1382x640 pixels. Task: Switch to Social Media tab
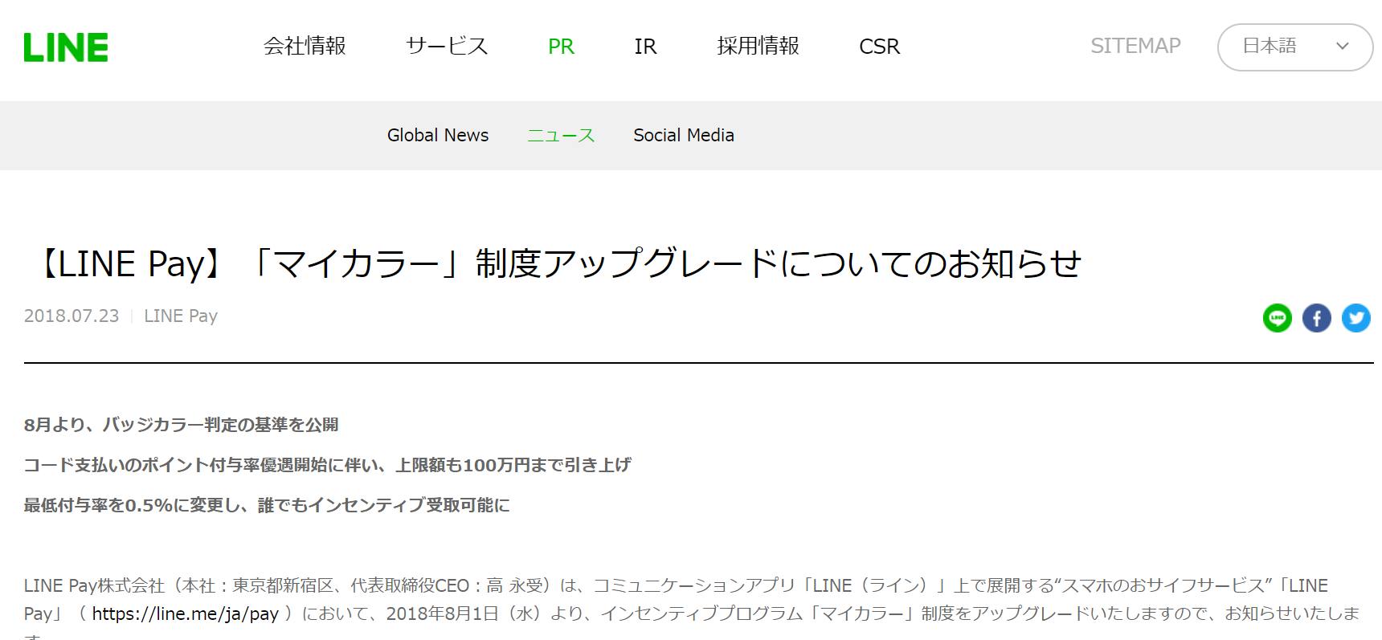[x=684, y=135]
